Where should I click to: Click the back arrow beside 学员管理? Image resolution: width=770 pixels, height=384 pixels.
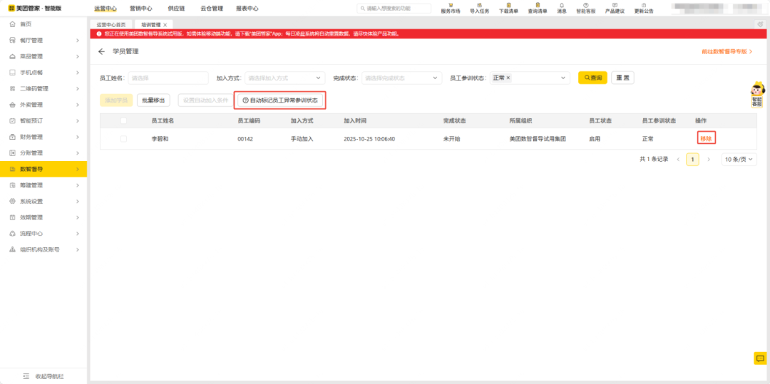click(101, 52)
